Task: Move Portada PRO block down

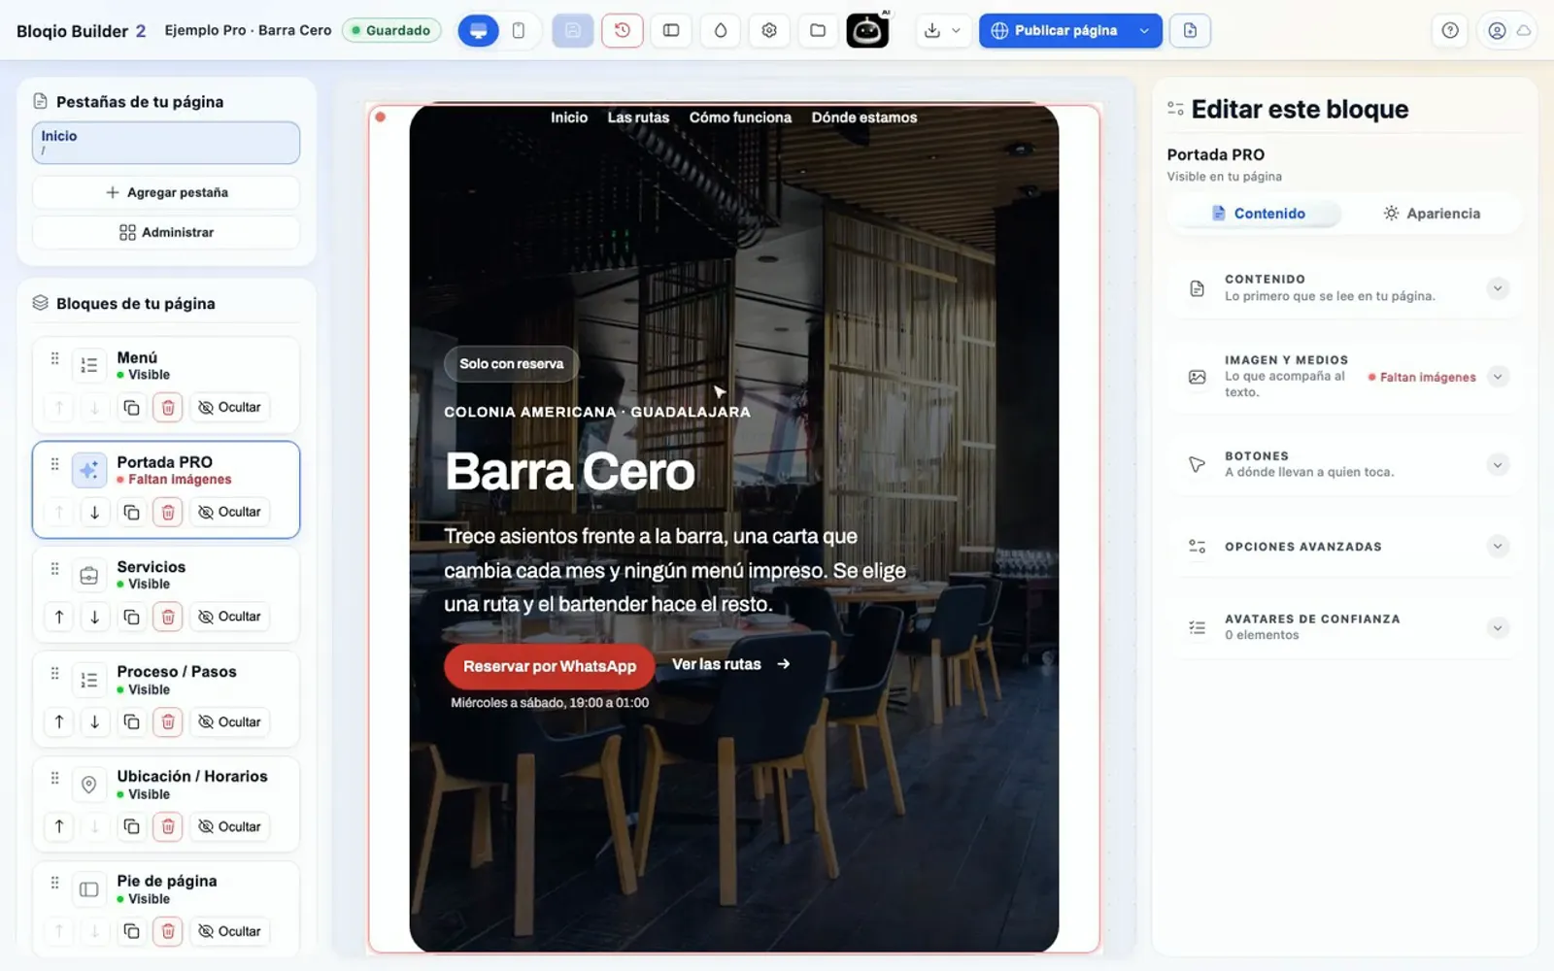Action: [94, 513]
